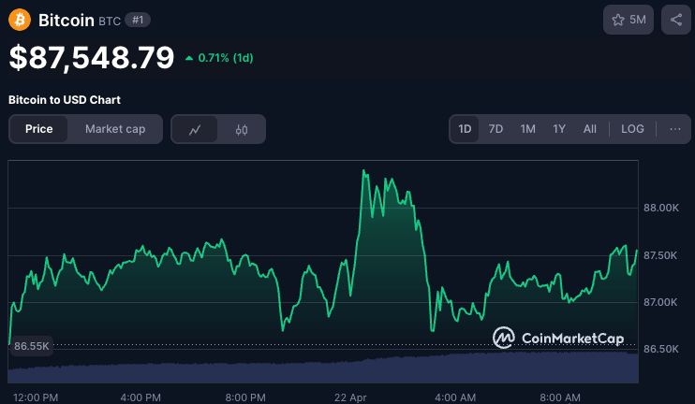Switch chart to 1M range
The width and height of the screenshot is (695, 404).
tap(527, 129)
